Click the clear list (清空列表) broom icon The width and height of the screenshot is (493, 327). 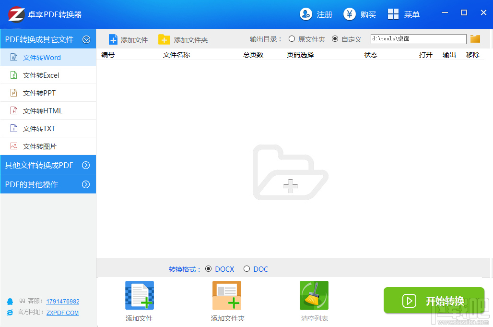pyautogui.click(x=314, y=295)
